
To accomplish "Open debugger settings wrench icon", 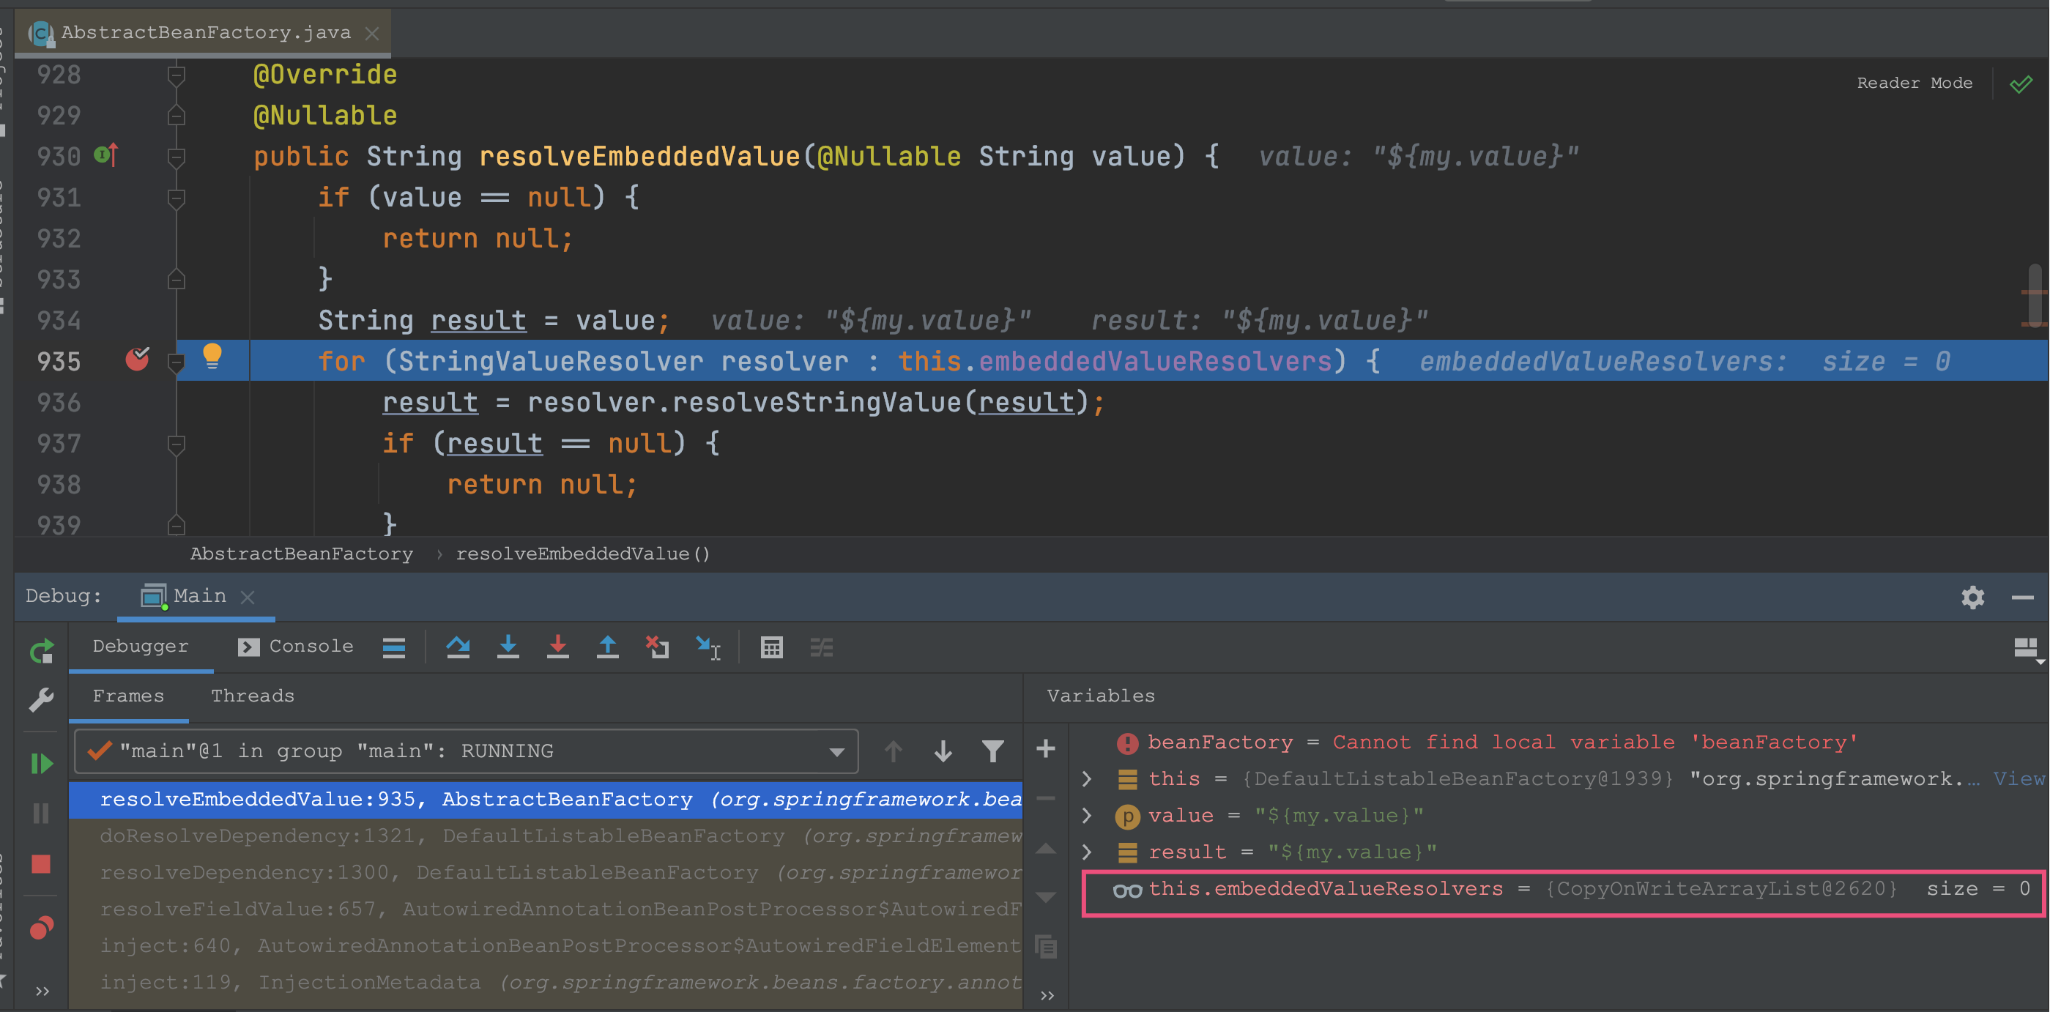I will tap(42, 699).
